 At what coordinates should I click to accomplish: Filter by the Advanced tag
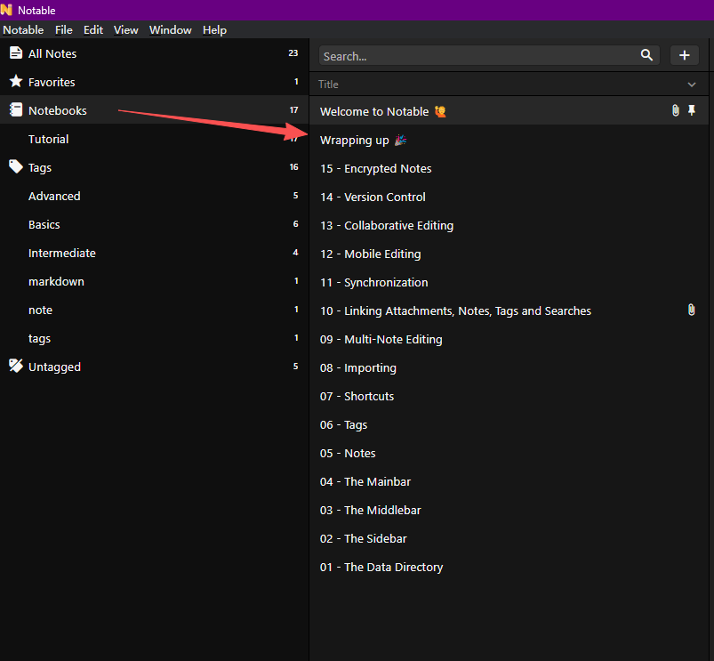pyautogui.click(x=155, y=196)
